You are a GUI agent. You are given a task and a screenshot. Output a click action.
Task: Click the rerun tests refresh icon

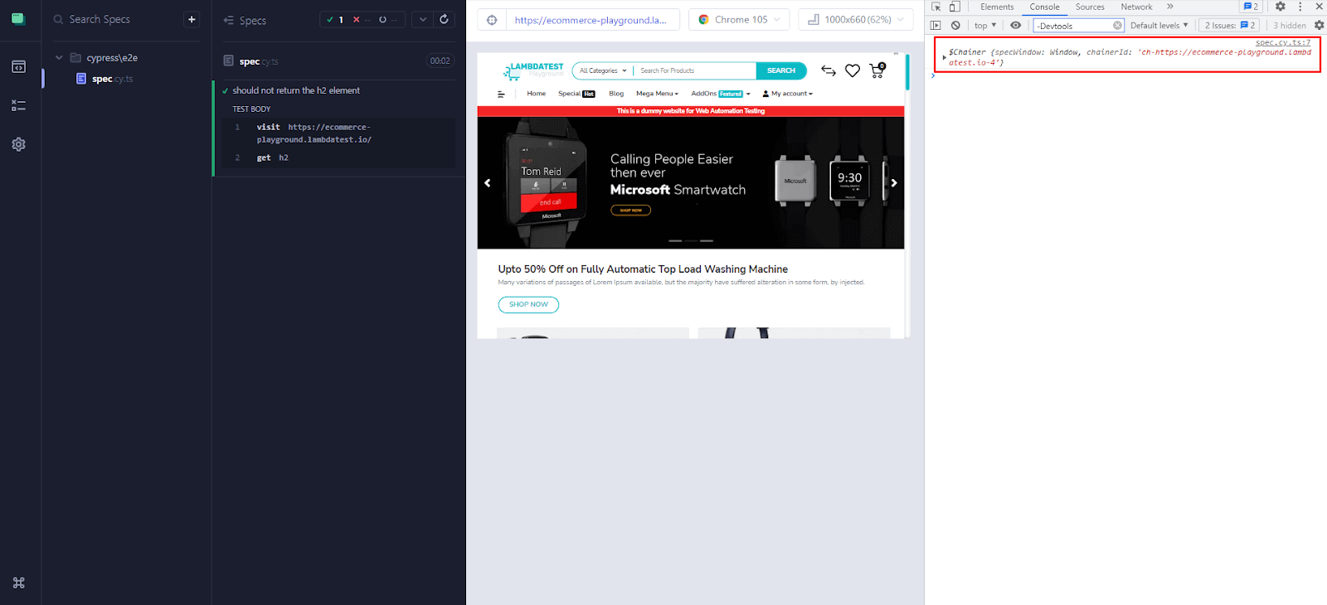click(x=445, y=19)
